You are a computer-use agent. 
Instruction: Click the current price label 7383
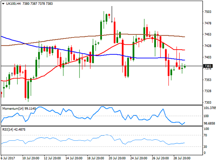click(x=208, y=66)
